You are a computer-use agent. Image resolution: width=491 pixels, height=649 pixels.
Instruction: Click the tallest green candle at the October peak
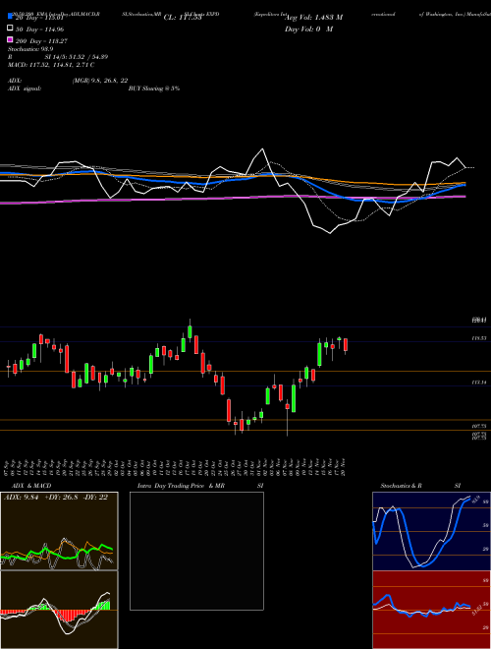tap(190, 330)
